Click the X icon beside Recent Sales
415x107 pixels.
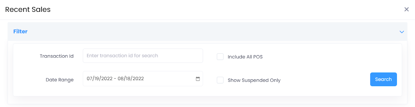pos(406,10)
